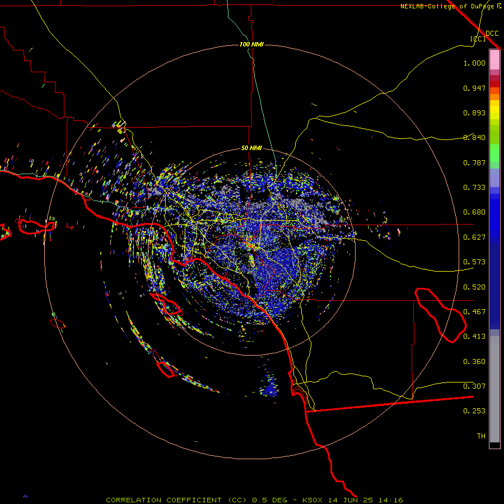The height and width of the screenshot is (504, 504).
Task: Click the 100 NMI range ring label
Action: (x=251, y=44)
